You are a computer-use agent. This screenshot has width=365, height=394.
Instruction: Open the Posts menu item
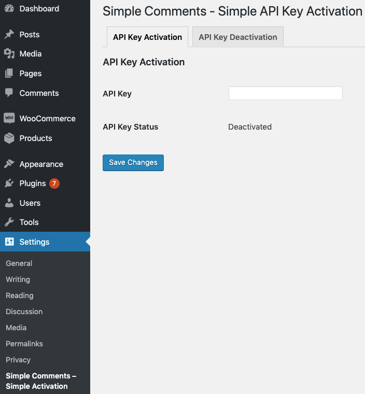[45, 34]
